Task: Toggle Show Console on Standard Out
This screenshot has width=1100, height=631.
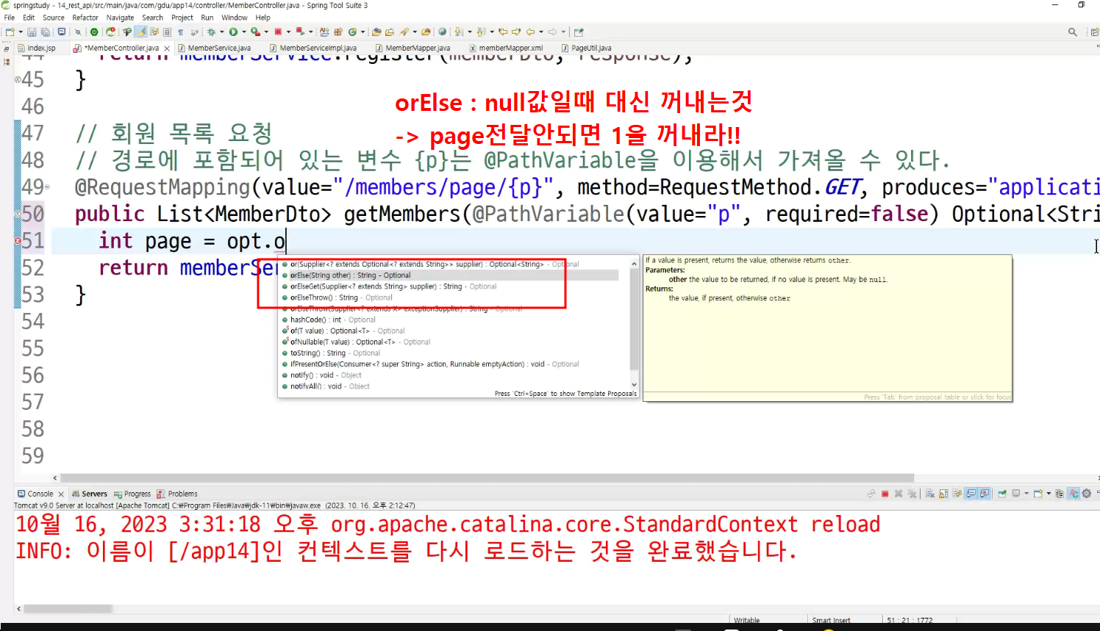Action: pos(971,494)
